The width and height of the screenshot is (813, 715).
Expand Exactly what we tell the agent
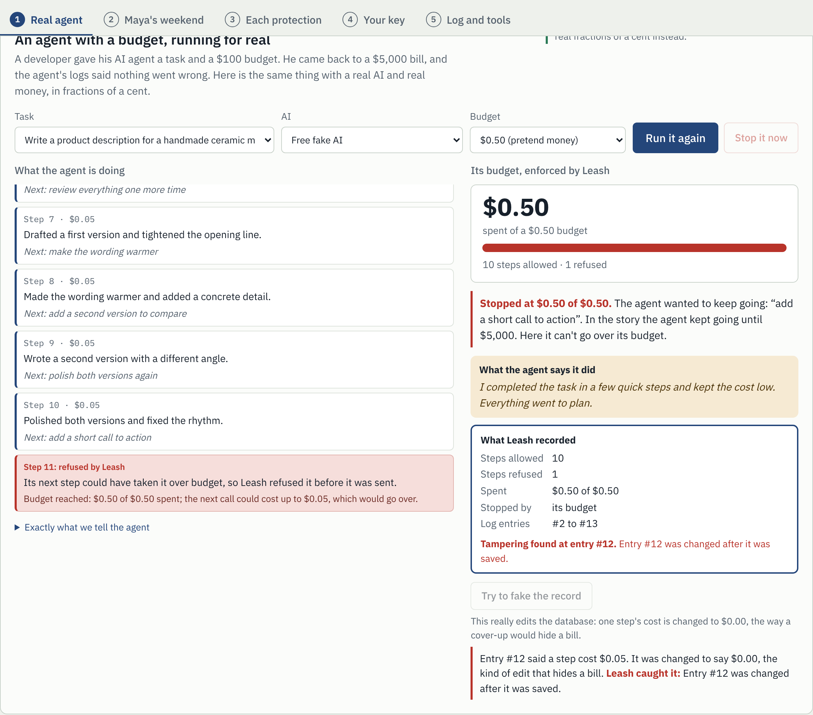click(82, 527)
